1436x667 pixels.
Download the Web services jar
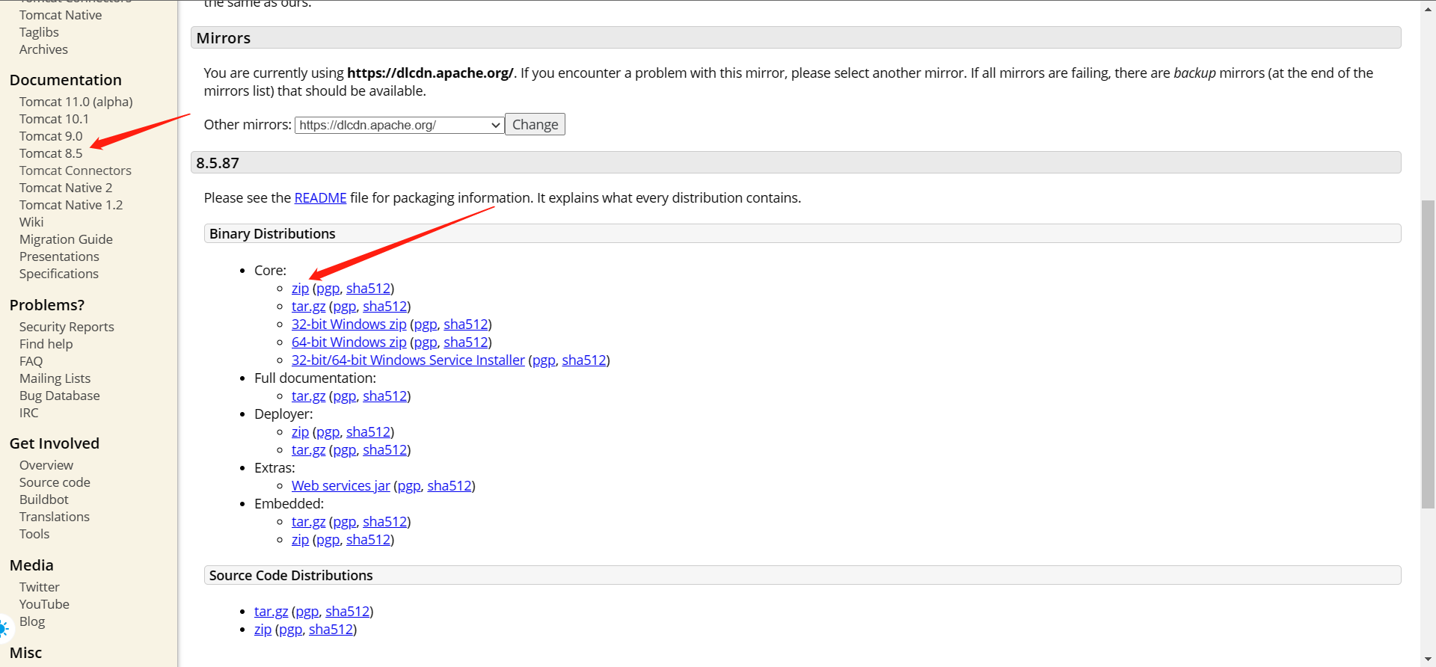340,486
